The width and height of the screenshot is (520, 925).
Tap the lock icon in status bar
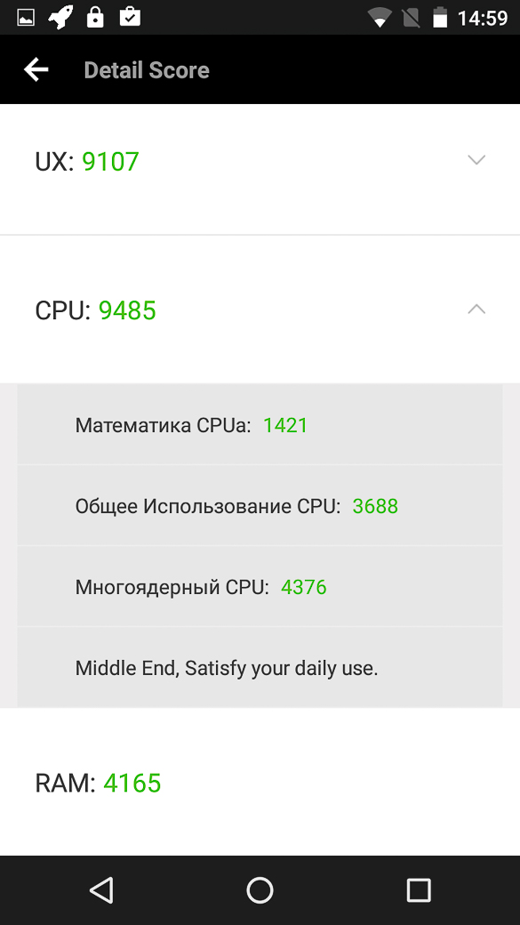(x=95, y=17)
